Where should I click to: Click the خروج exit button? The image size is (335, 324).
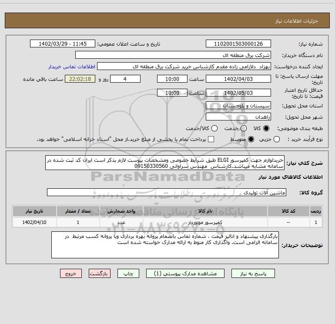click(71, 274)
